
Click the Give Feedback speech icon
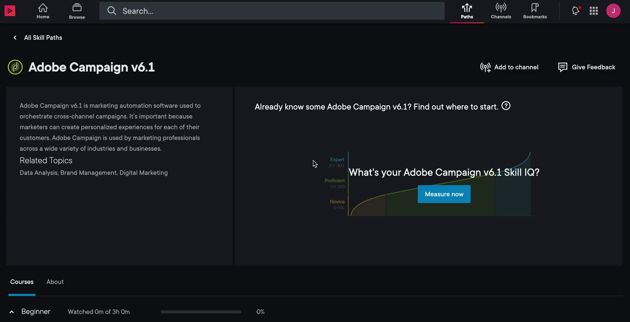click(563, 67)
